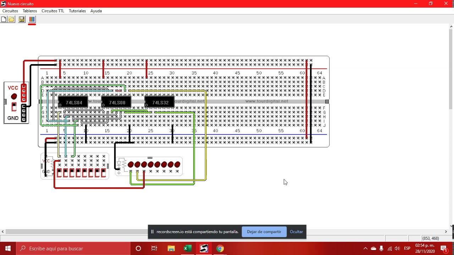Click the taskbar search box
The width and height of the screenshot is (454, 255).
coord(73,249)
